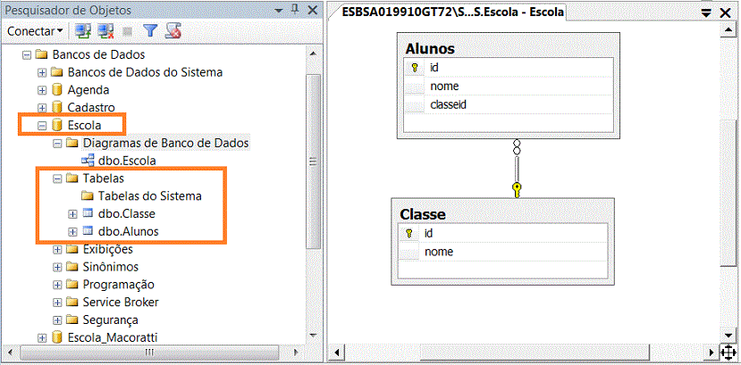This screenshot has height=365, width=741.
Task: Collapse Diagramas de Banco de Dados
Action: click(57, 143)
